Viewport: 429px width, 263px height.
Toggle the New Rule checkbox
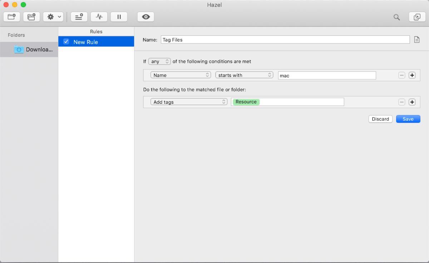pyautogui.click(x=66, y=42)
